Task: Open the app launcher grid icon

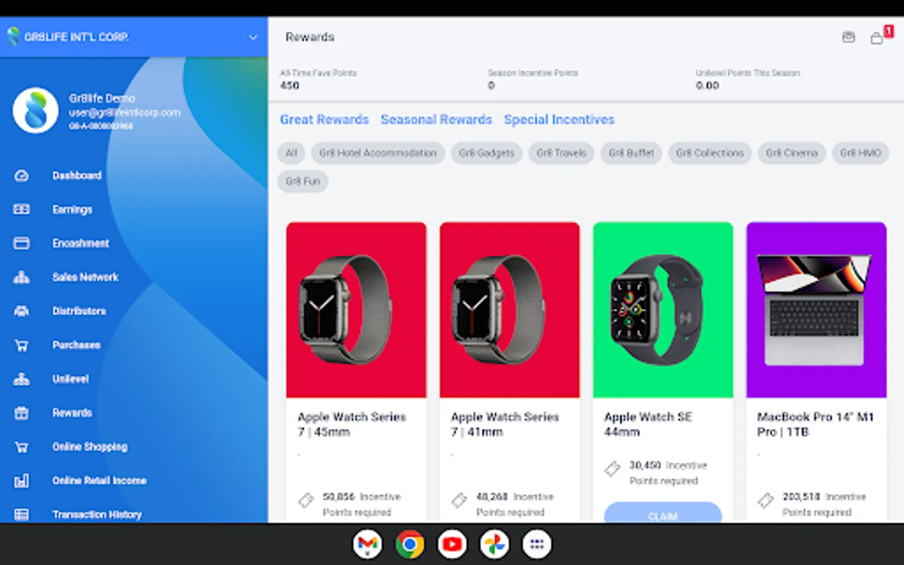Action: tap(537, 544)
